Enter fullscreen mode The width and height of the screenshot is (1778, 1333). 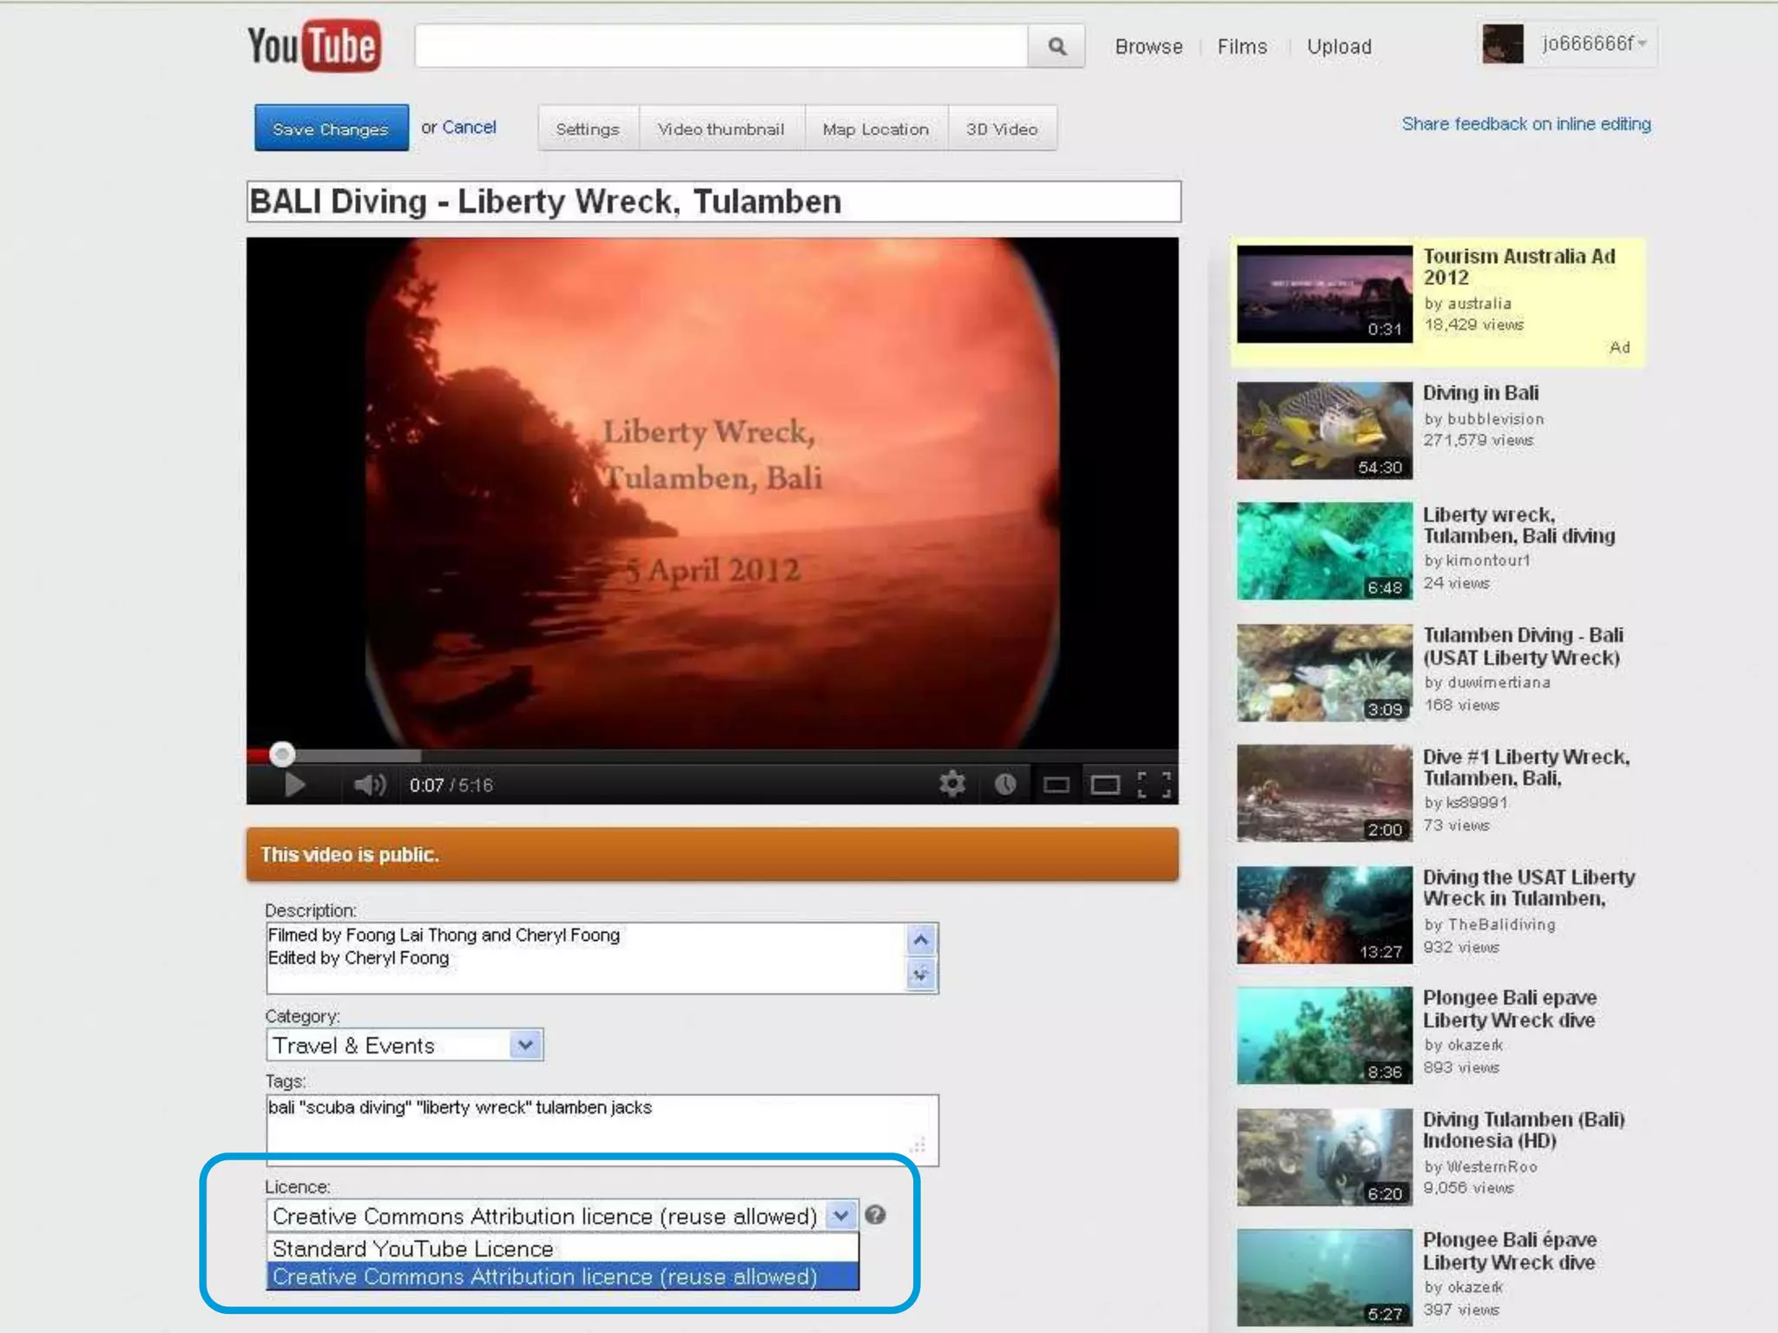tap(1154, 785)
